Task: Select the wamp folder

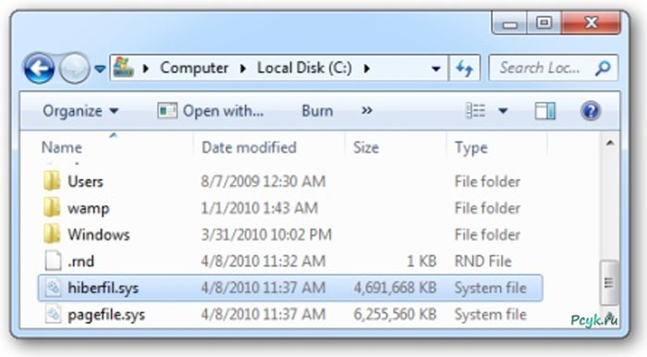Action: [x=89, y=208]
